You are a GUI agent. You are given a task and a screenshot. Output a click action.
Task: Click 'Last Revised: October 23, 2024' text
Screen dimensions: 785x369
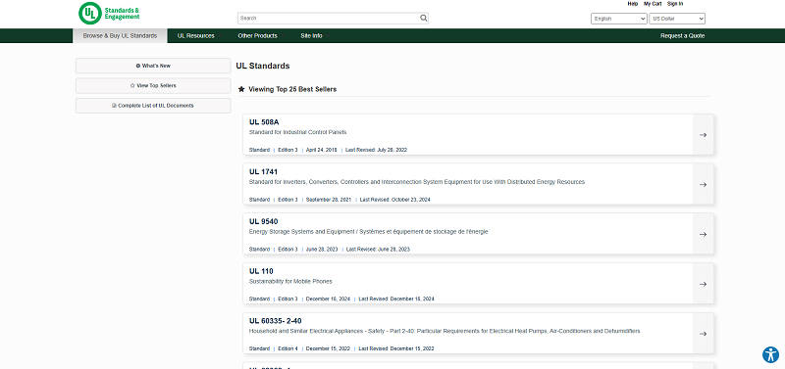pos(394,200)
